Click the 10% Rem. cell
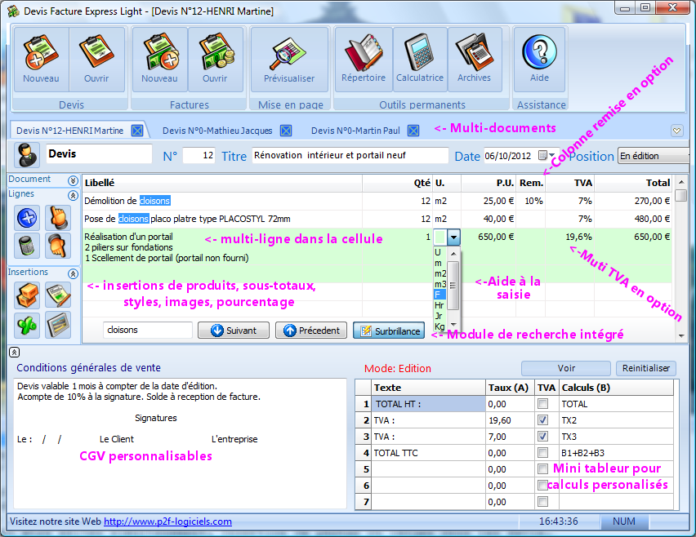The height and width of the screenshot is (537, 696). 531,201
